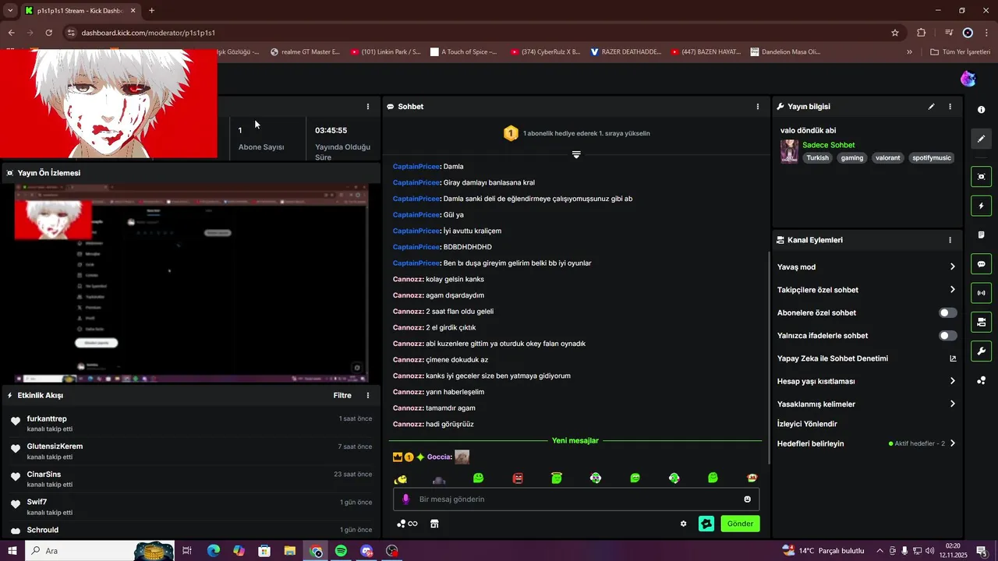This screenshot has height=561, width=998.
Task: Click the stream preview thumbnail
Action: click(191, 284)
